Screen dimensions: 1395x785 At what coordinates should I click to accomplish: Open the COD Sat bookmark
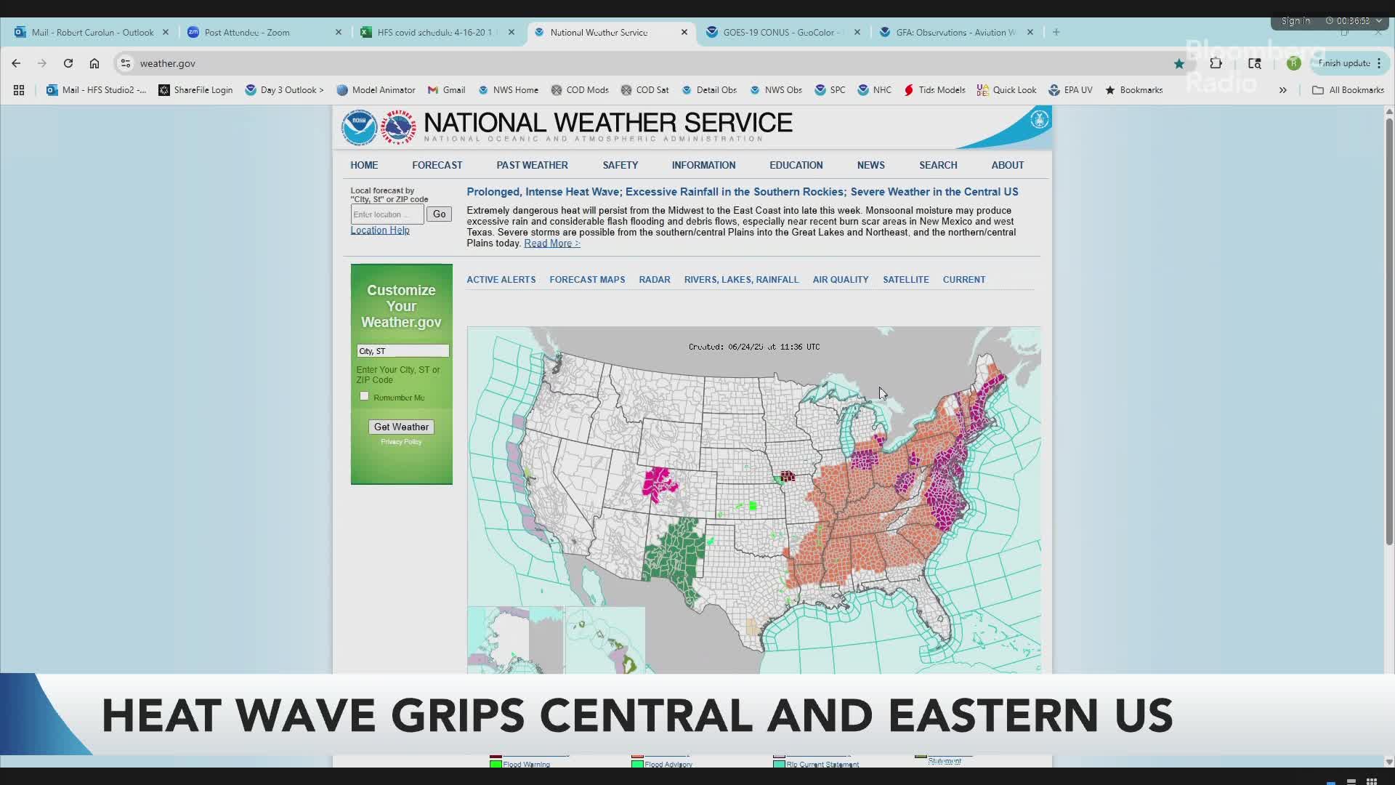pyautogui.click(x=645, y=89)
